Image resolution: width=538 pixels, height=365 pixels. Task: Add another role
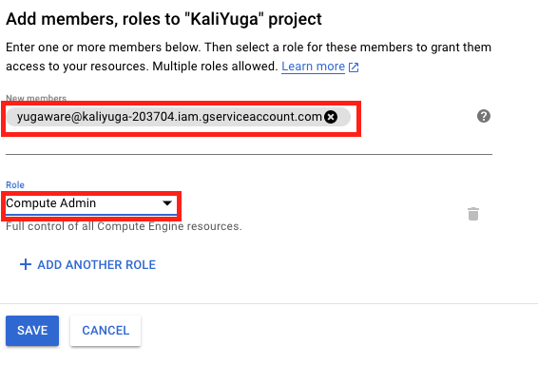pyautogui.click(x=87, y=264)
